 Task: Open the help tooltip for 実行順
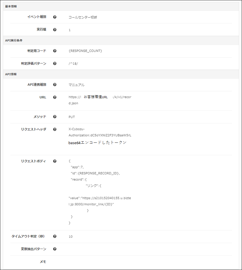pos(55,30)
